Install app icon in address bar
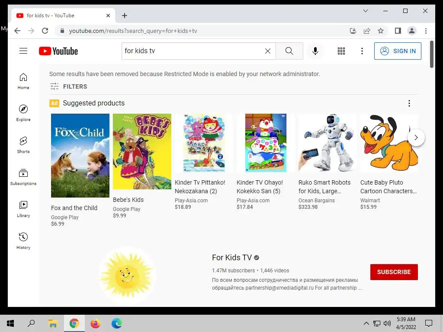The height and width of the screenshot is (332, 443). [353, 31]
